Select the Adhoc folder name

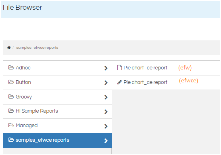23,68
